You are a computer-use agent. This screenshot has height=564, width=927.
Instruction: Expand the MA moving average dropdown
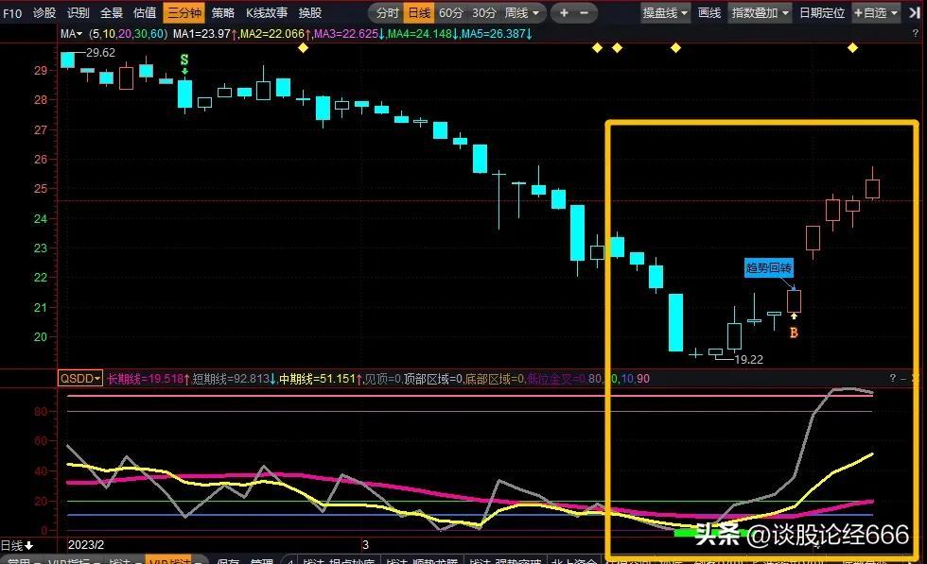pos(72,34)
